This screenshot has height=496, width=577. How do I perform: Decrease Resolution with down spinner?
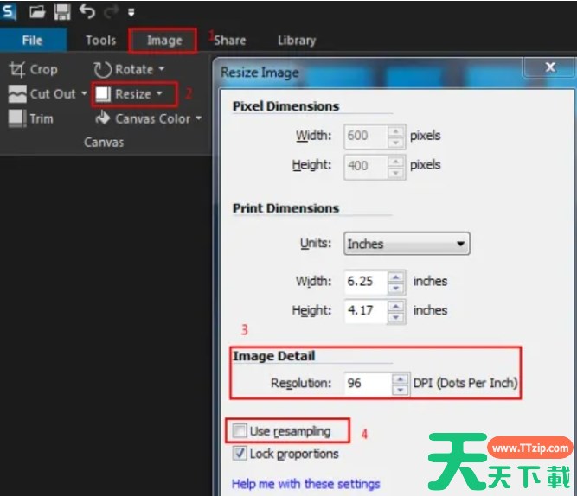tap(401, 390)
